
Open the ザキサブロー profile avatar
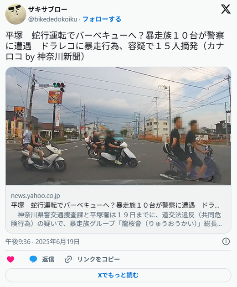coord(16,14)
